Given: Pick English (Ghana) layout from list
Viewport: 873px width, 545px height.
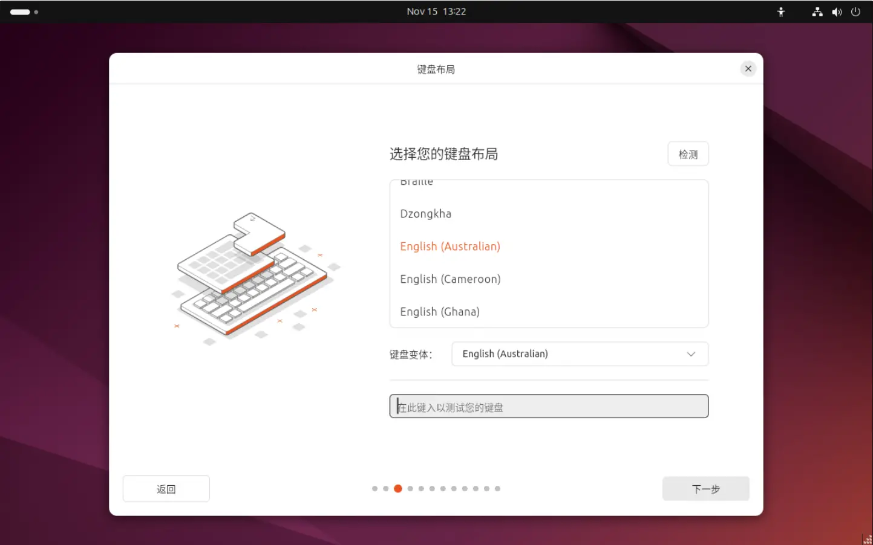Looking at the screenshot, I should [440, 312].
